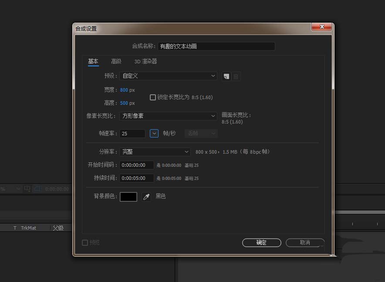Switch to the 高级 (Advanced) tab

click(116, 62)
